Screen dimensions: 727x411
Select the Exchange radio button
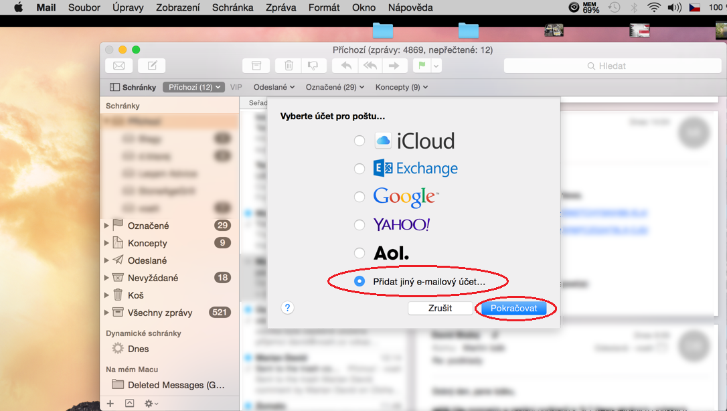(x=359, y=169)
